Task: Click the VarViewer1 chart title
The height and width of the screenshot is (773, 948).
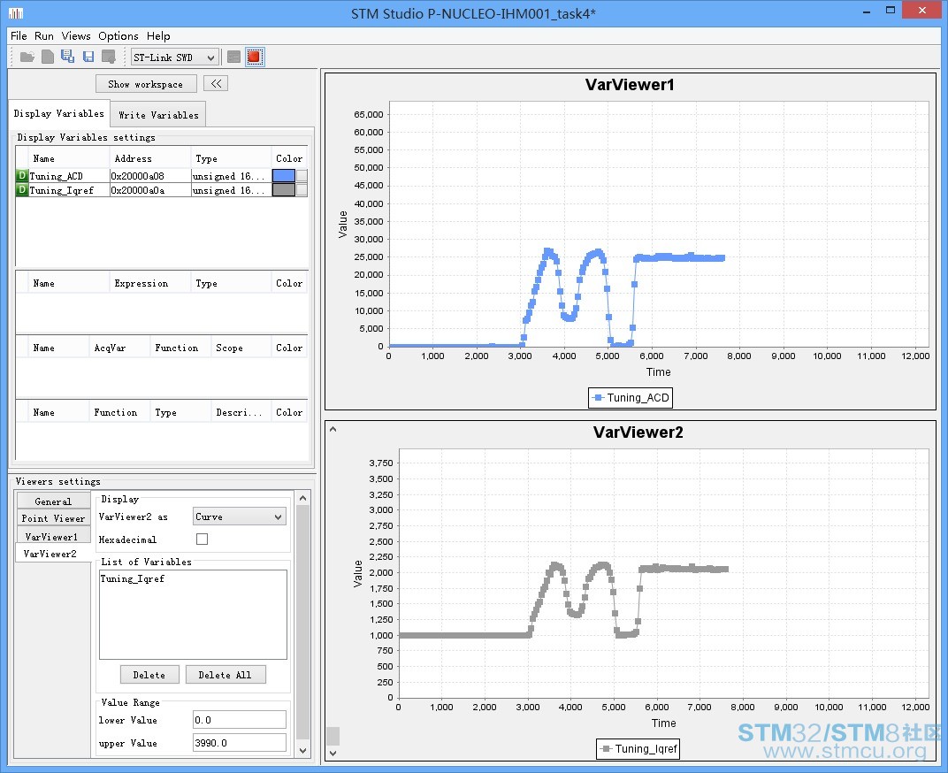Action: [x=630, y=85]
